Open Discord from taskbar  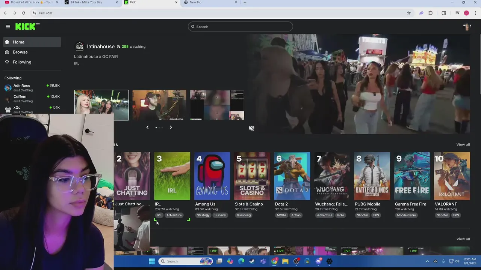[318, 261]
